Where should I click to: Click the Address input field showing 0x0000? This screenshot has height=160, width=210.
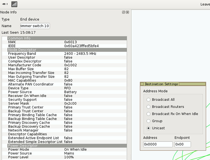pyautogui.click(x=158, y=144)
